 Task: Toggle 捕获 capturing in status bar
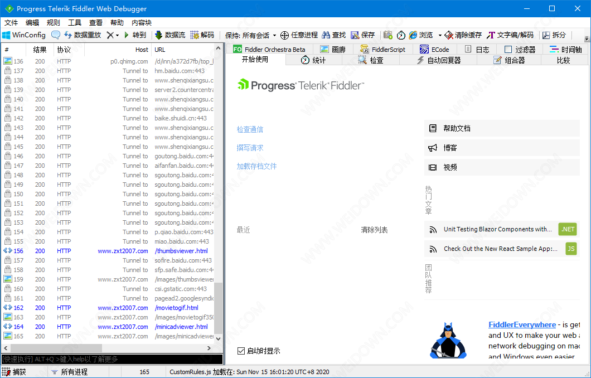[x=14, y=372]
